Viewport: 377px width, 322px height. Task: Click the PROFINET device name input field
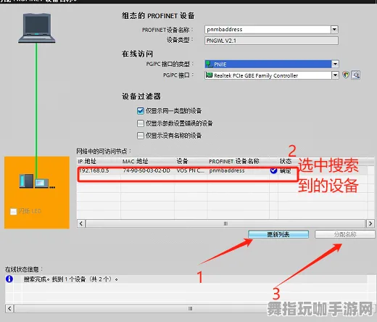(x=268, y=30)
